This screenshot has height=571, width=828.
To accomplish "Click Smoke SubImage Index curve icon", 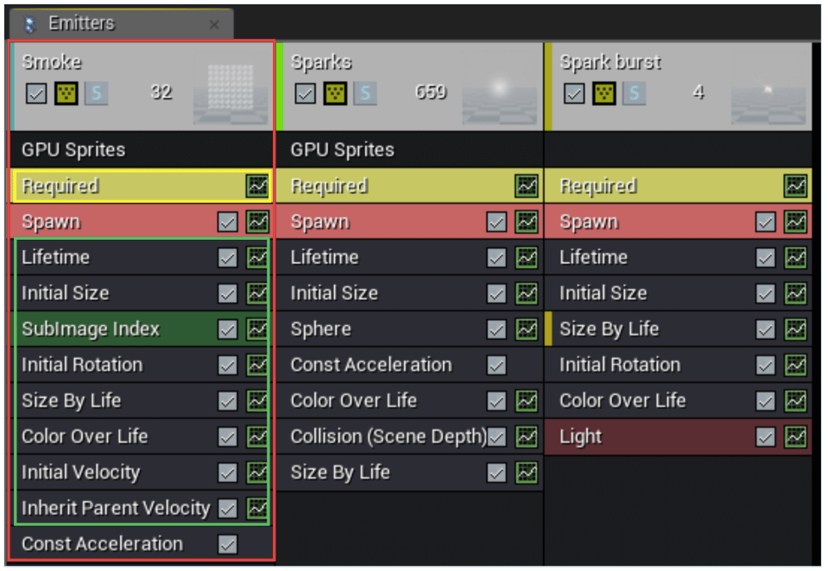I will click(256, 329).
